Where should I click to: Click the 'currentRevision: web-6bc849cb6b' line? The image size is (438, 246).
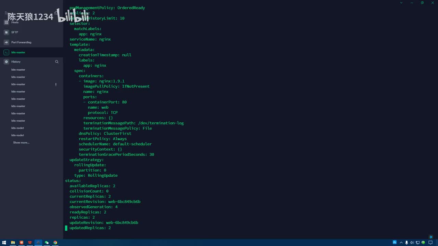105,202
